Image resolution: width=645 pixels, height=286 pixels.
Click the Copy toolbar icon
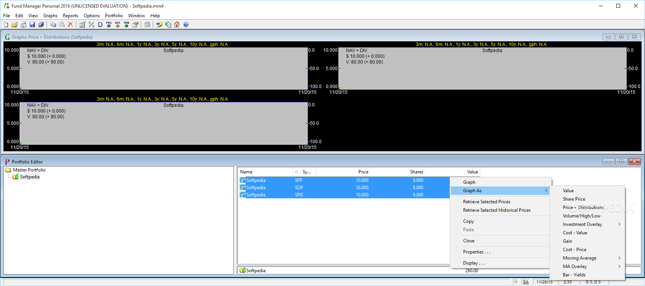pyautogui.click(x=53, y=25)
